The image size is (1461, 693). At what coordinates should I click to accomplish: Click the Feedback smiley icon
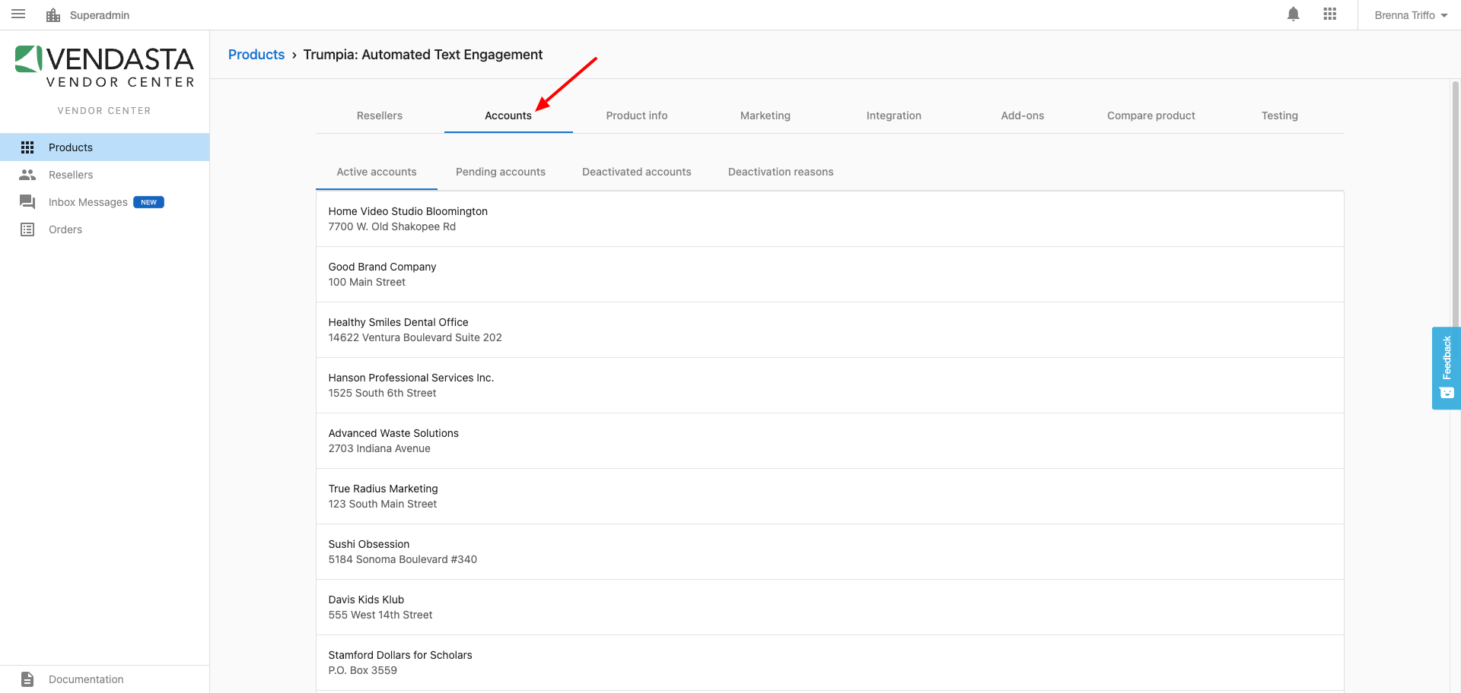tap(1447, 393)
